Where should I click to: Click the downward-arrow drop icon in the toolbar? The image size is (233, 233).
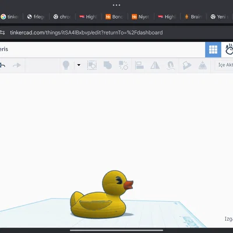pyautogui.click(x=202, y=65)
